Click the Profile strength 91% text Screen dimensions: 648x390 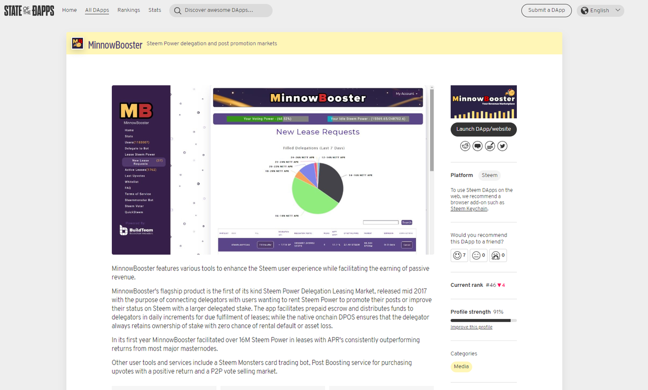477,312
